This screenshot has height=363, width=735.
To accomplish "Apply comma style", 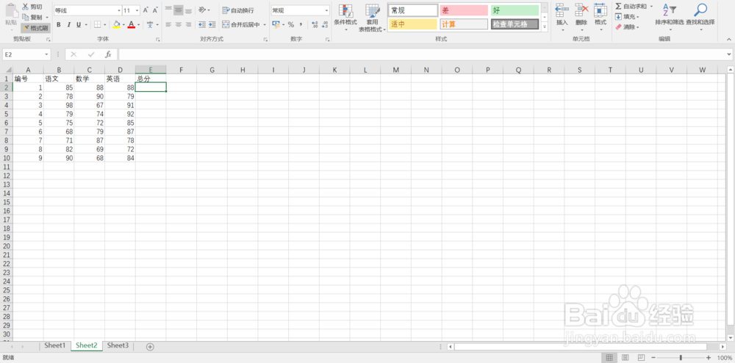I will tap(301, 24).
